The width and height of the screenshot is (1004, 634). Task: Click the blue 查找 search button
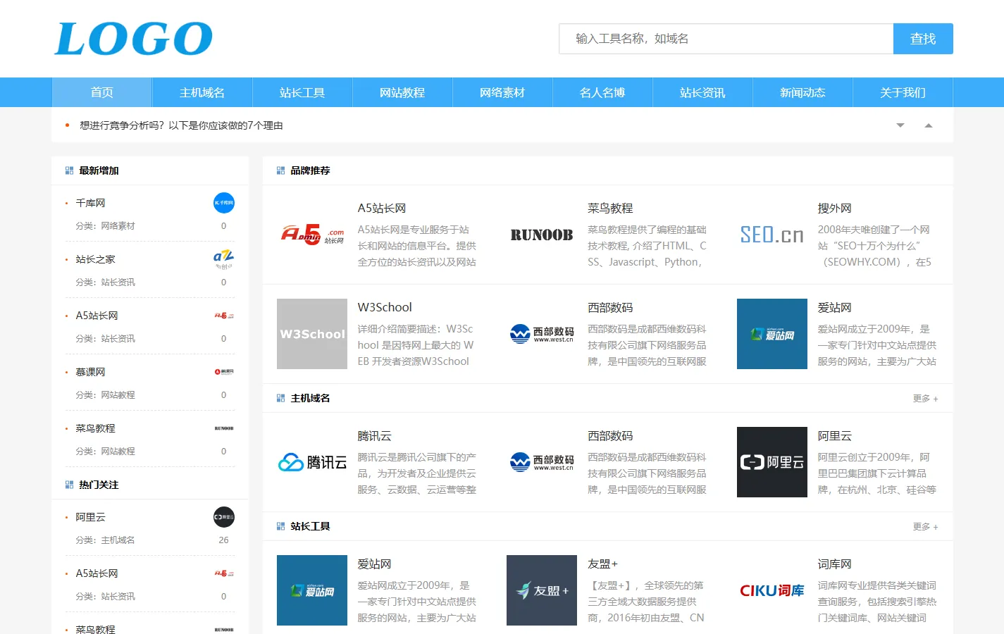point(923,39)
